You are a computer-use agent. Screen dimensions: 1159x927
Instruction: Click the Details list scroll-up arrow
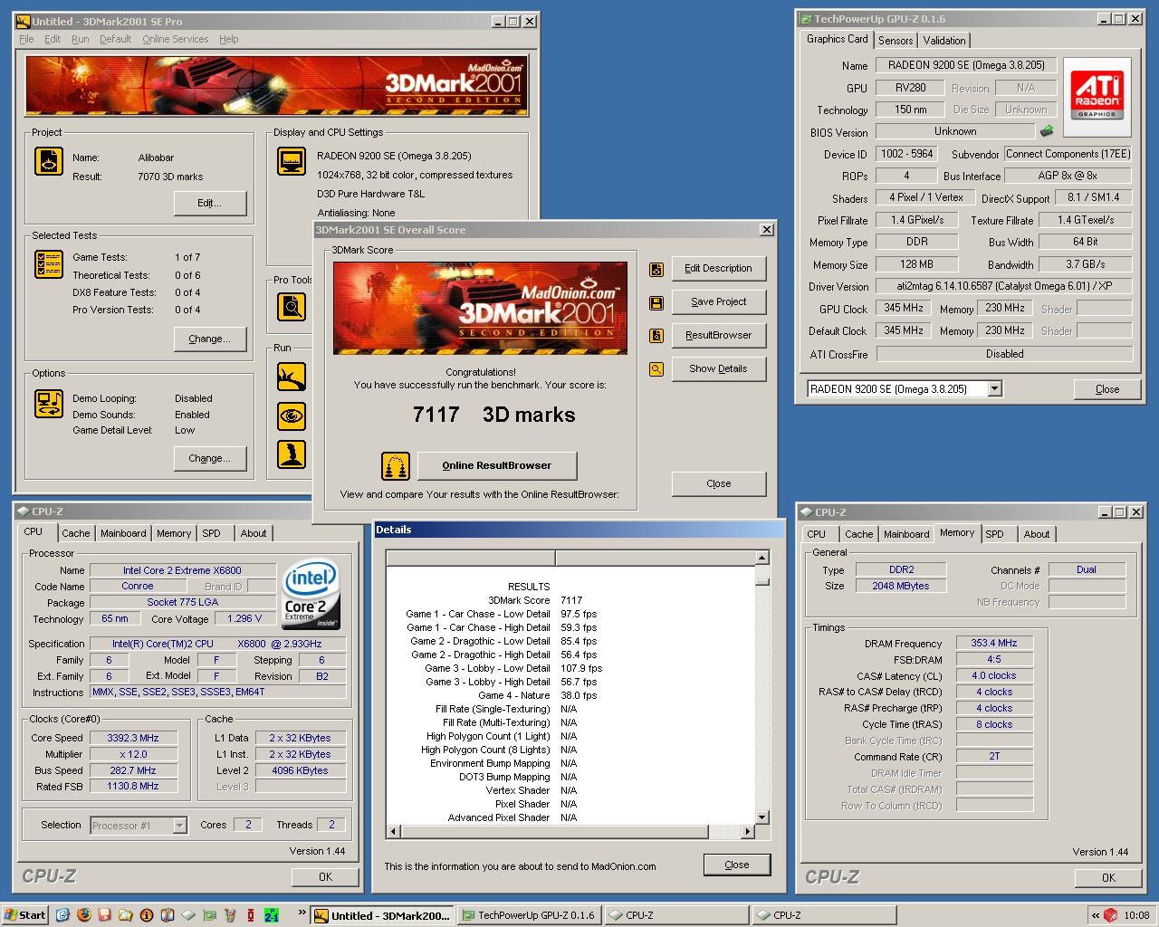pos(762,558)
